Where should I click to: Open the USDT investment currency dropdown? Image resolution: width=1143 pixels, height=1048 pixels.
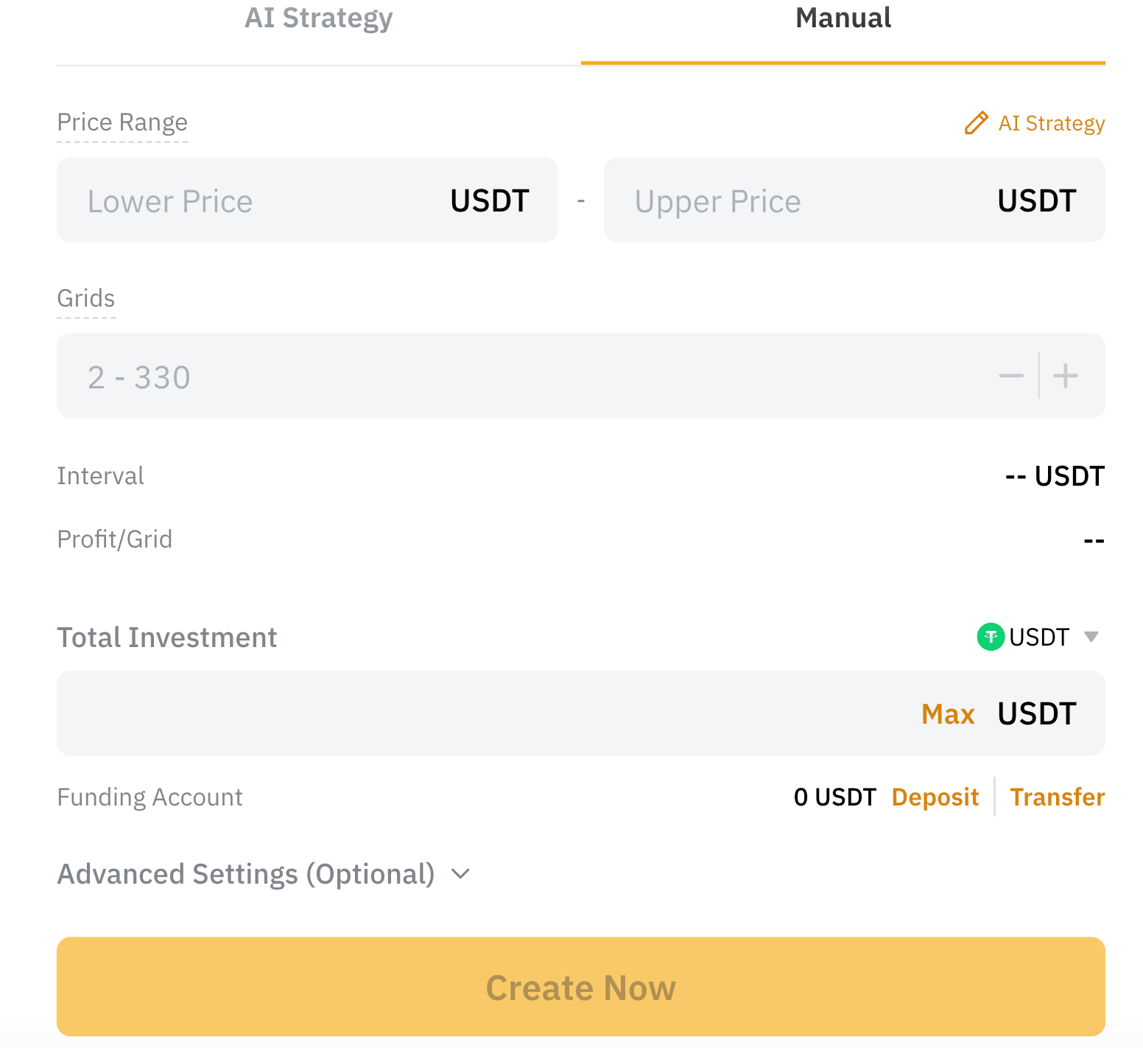[1038, 637]
